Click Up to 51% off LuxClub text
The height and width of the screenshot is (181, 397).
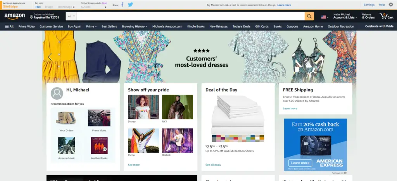230,151
